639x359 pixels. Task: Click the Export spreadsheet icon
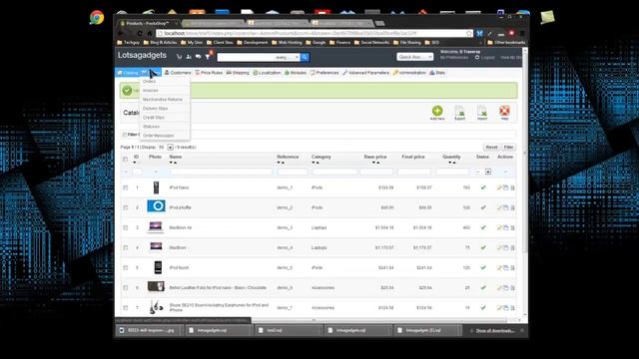[459, 111]
